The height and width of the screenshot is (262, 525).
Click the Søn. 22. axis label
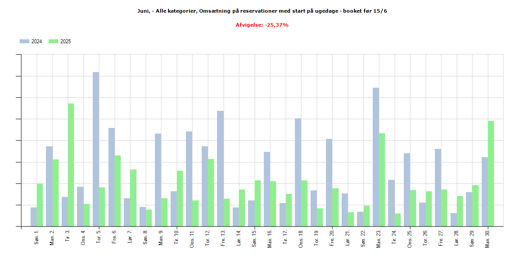363,238
